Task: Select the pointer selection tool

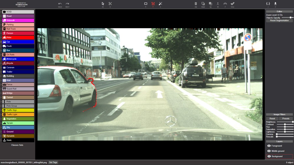Action: tap(103, 4)
